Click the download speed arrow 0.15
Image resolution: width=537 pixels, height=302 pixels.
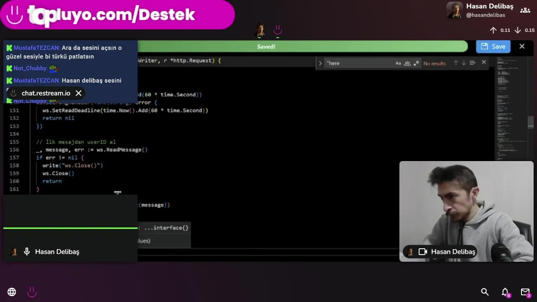click(518, 30)
